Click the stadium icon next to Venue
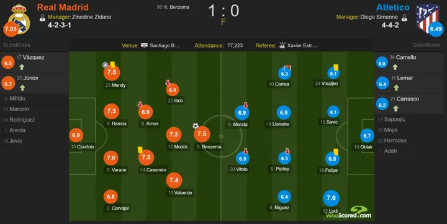447x224 pixels. tap(144, 45)
